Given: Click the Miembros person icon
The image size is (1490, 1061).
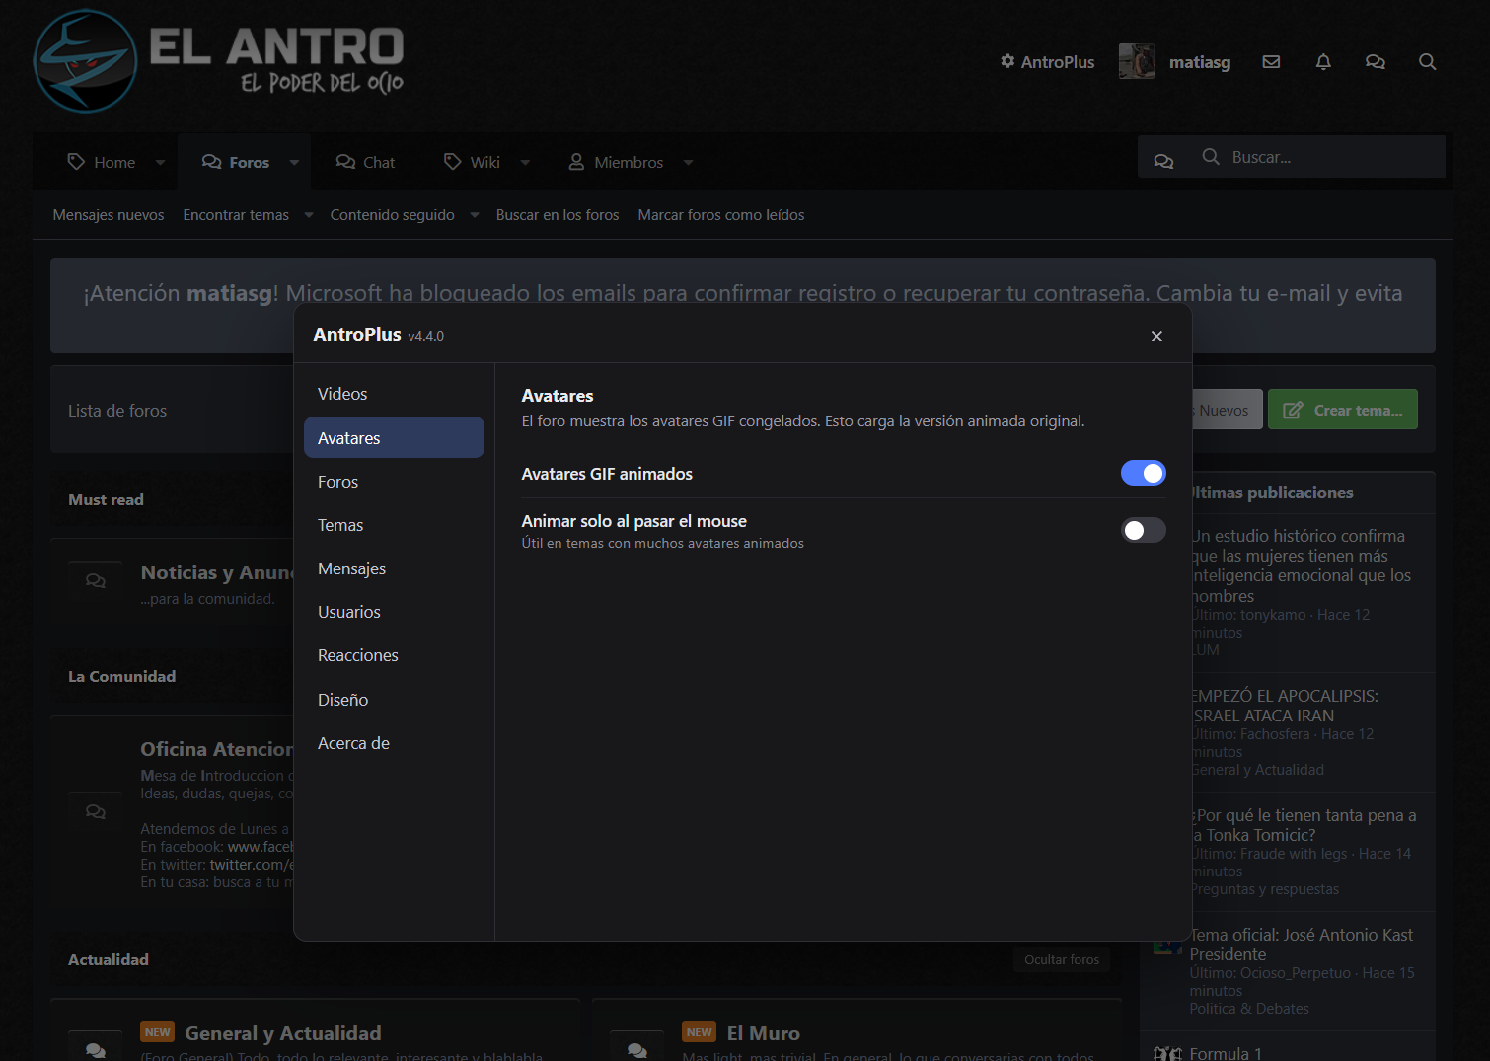Looking at the screenshot, I should [x=576, y=161].
